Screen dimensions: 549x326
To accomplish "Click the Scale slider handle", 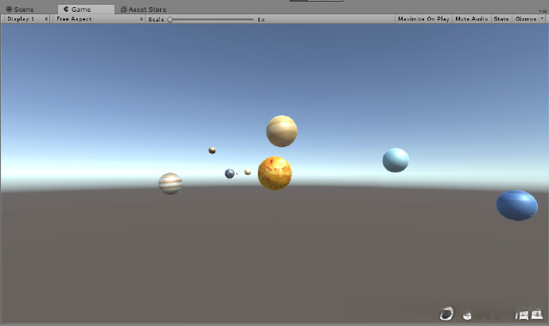I will (169, 20).
